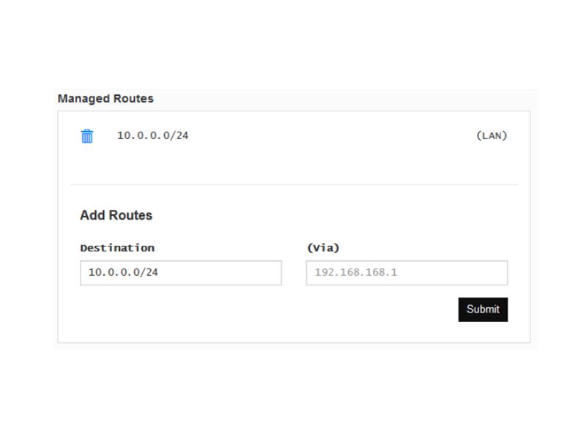Image resolution: width=586 pixels, height=439 pixels.
Task: Click the Add Routes heading
Action: (116, 215)
